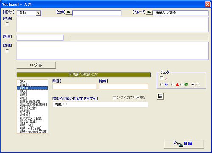Select #[動-ing/to-不定詞] in the tag list
The width and height of the screenshot is (212, 153).
(32, 131)
